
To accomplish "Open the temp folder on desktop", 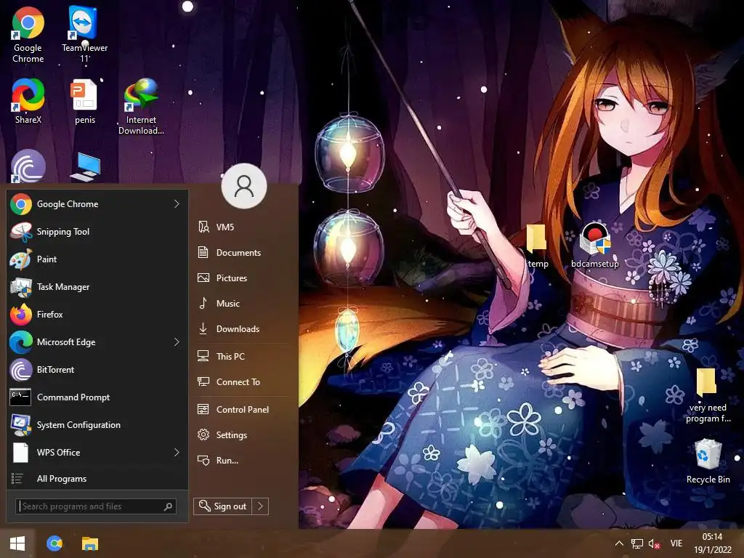I will pyautogui.click(x=538, y=247).
